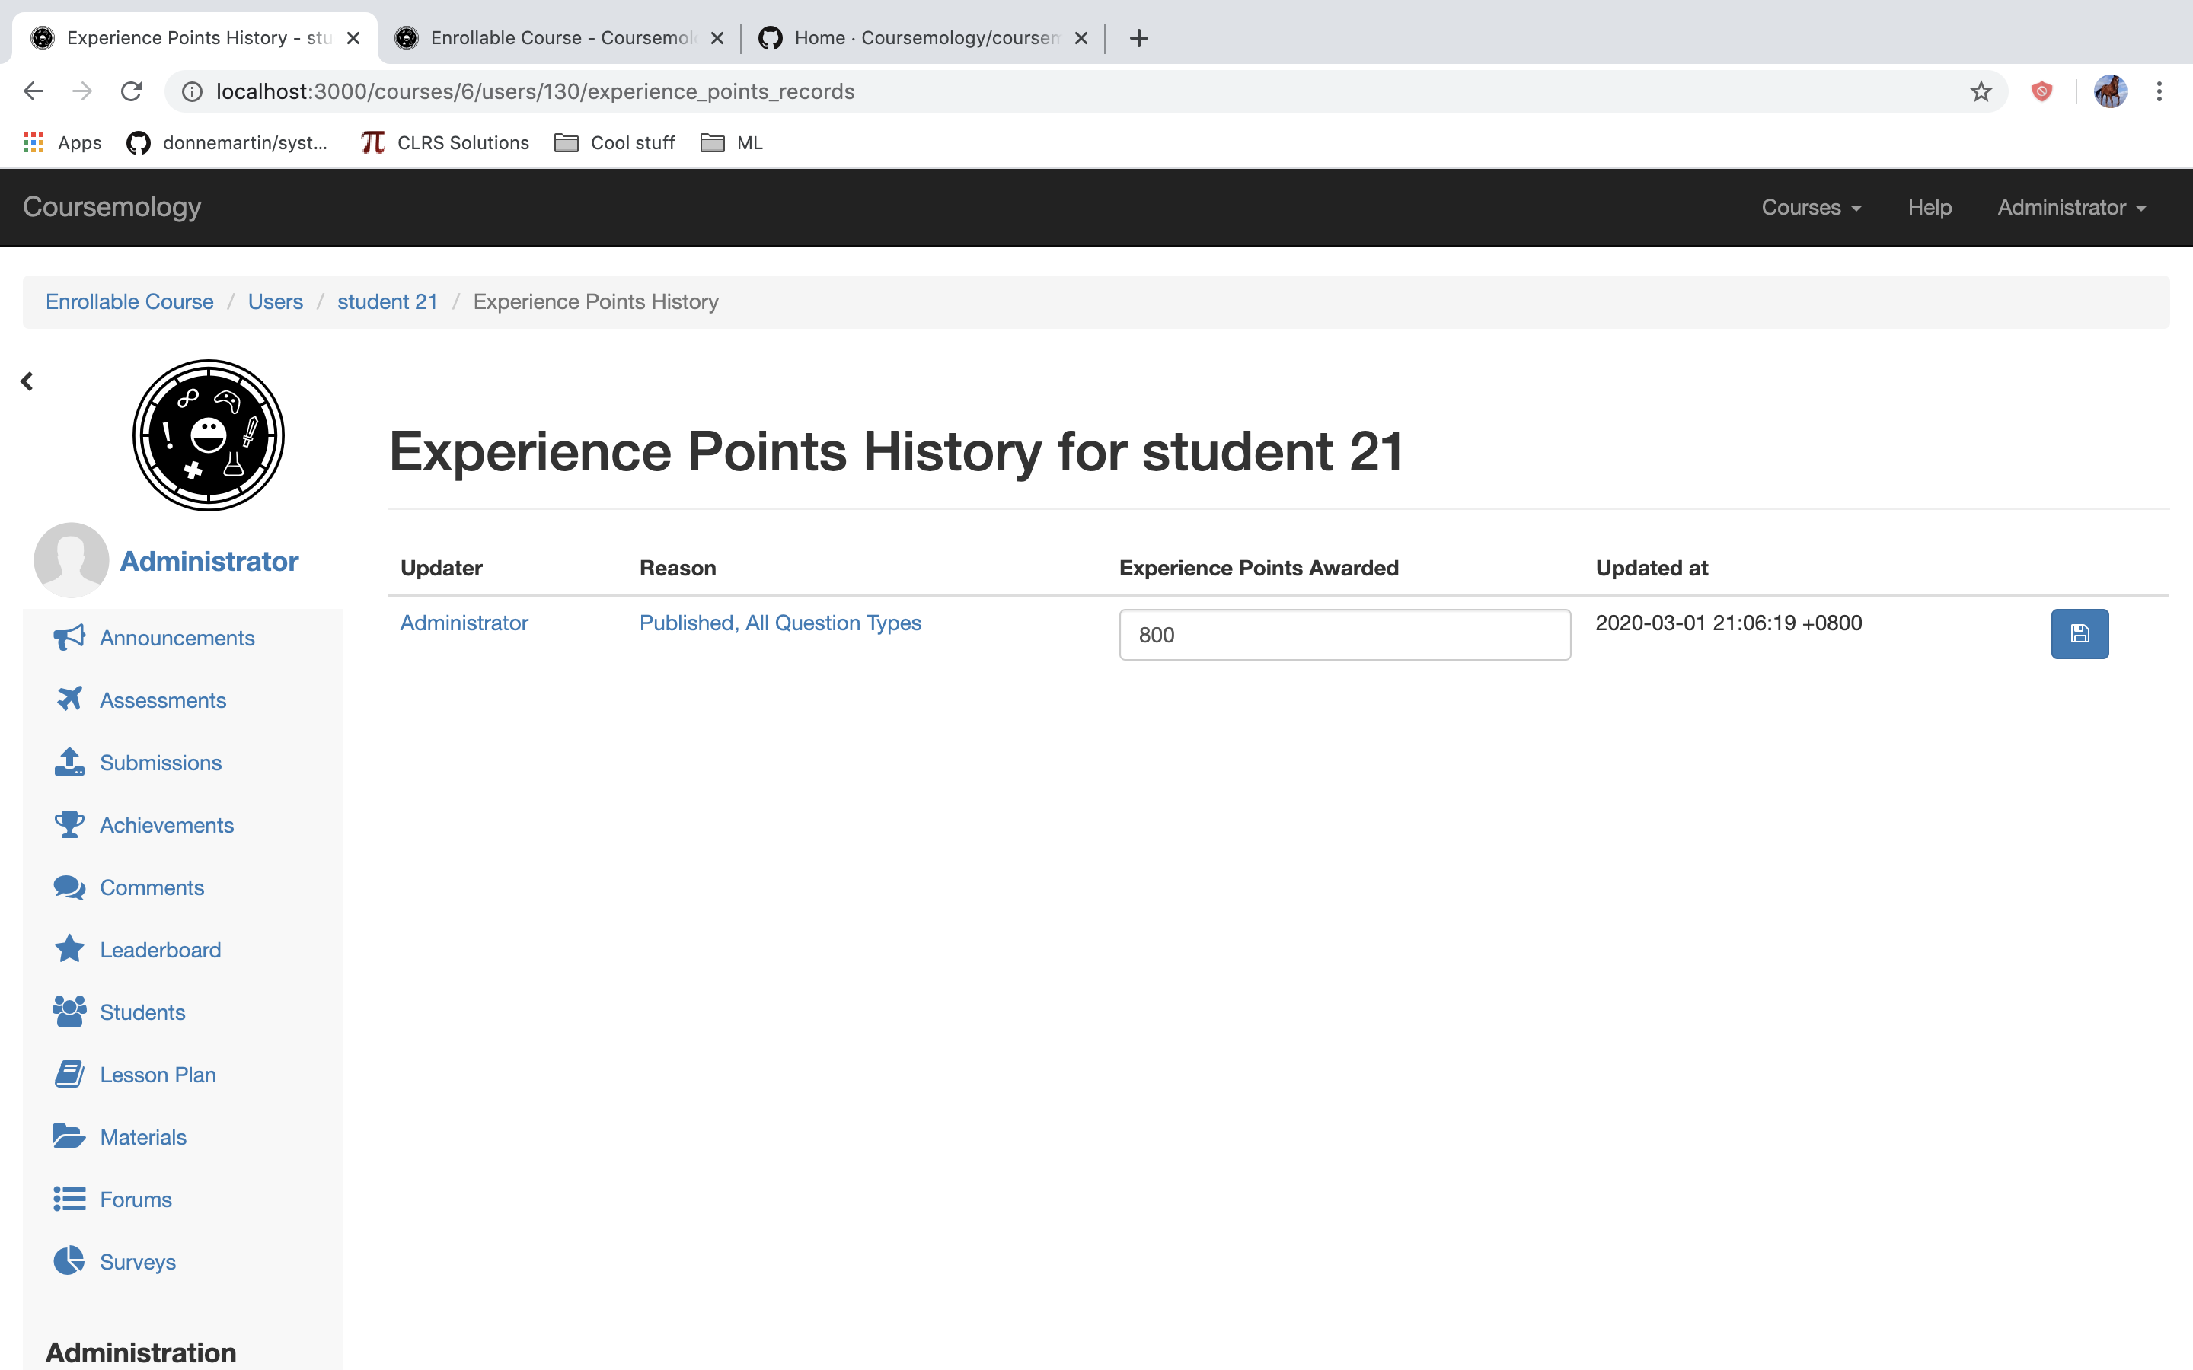Open the Forums list icon
Viewport: 2193px width, 1370px height.
pos(69,1198)
